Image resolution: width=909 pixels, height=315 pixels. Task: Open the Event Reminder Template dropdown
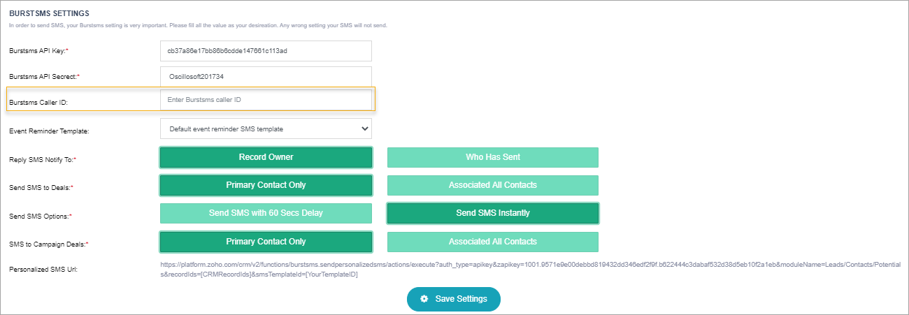point(266,129)
